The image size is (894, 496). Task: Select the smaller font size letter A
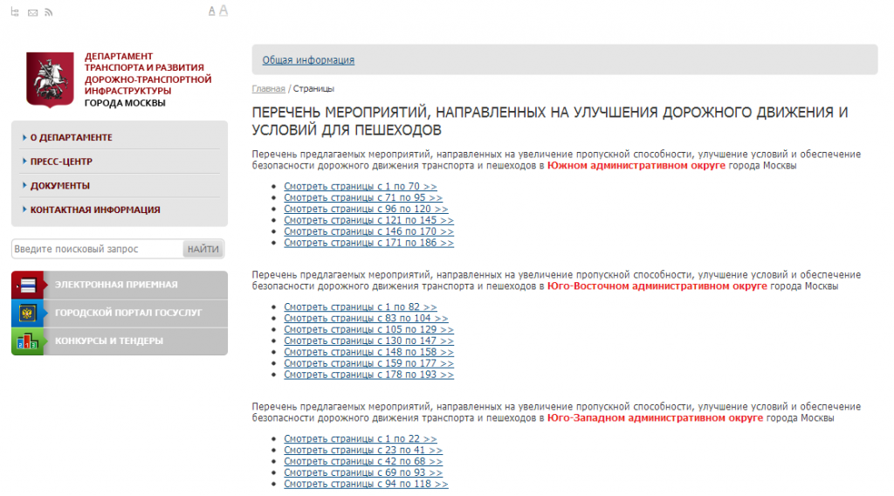coord(211,10)
